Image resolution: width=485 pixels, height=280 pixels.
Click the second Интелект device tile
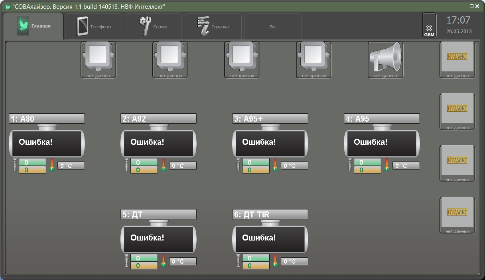(457, 112)
